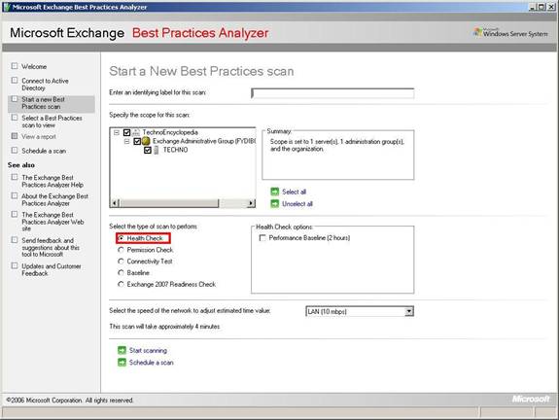The image size is (559, 420).
Task: Click the Unselect all link
Action: point(297,204)
